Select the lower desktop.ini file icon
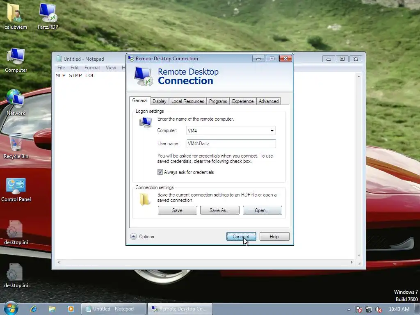This screenshot has width=420, height=315. pos(16,275)
